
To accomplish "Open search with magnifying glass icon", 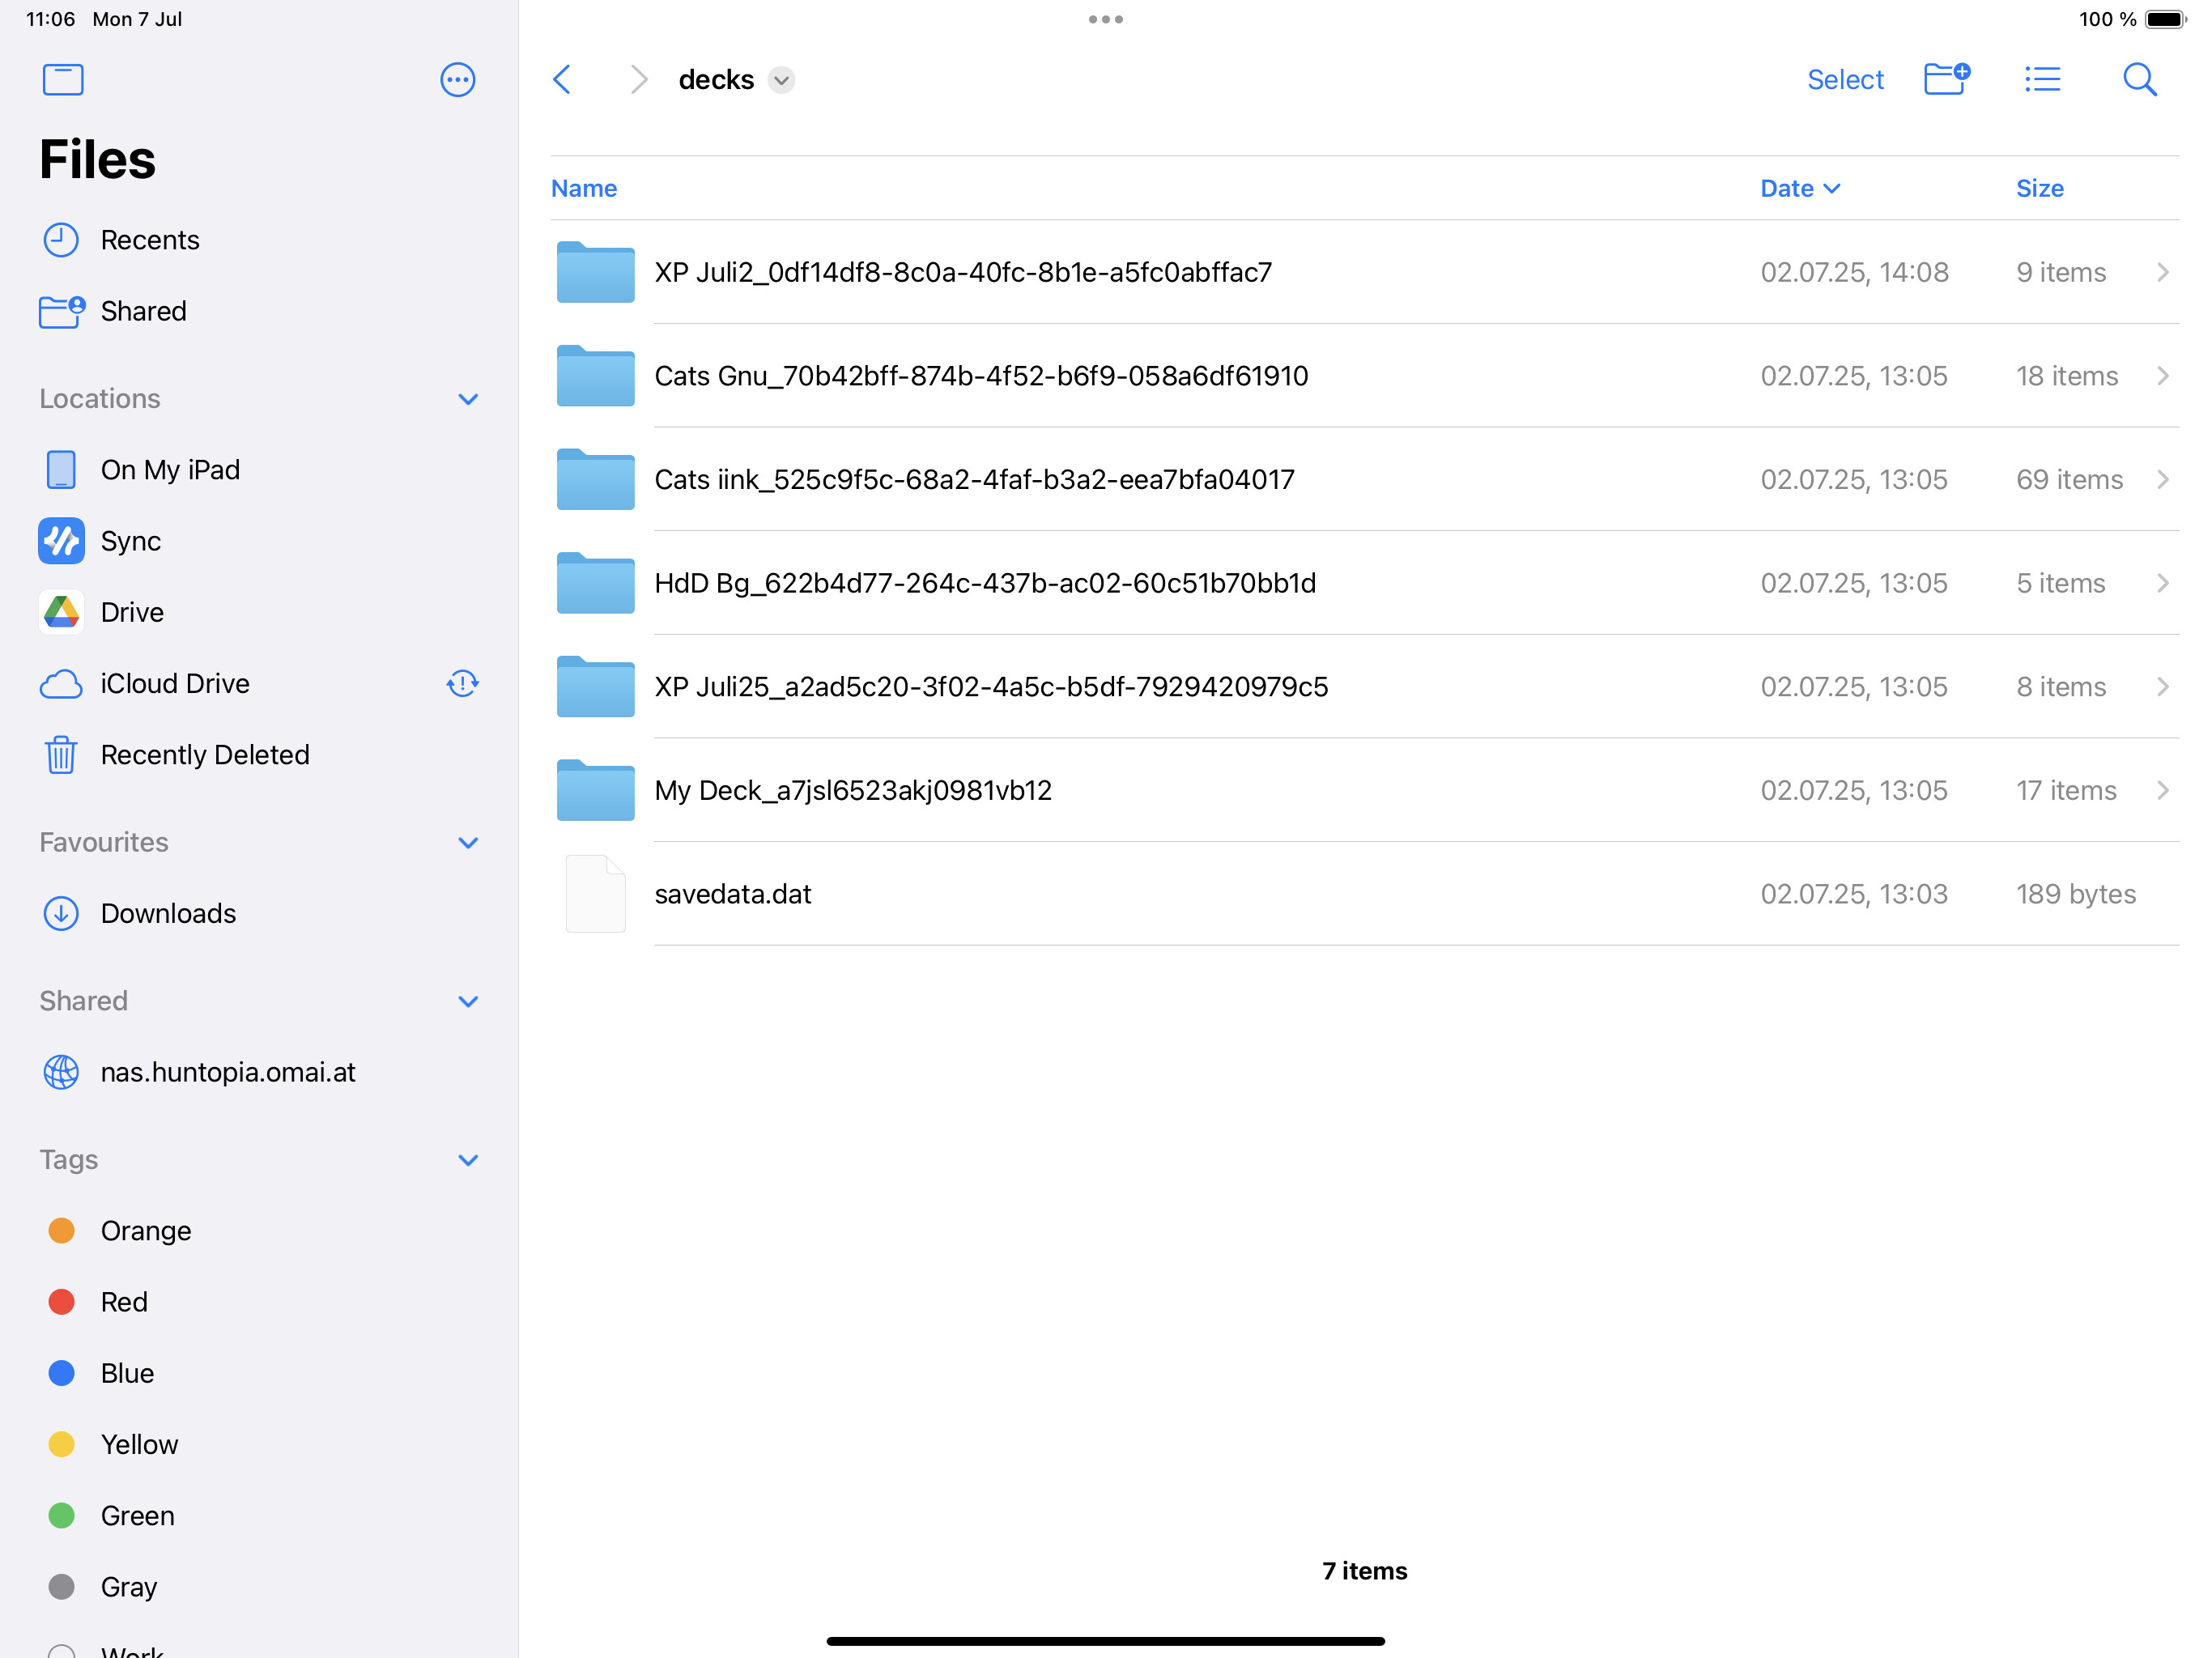I will (2139, 79).
